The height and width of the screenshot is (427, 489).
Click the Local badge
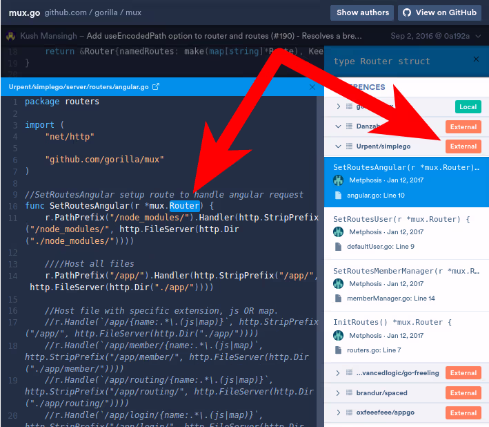[x=468, y=107]
